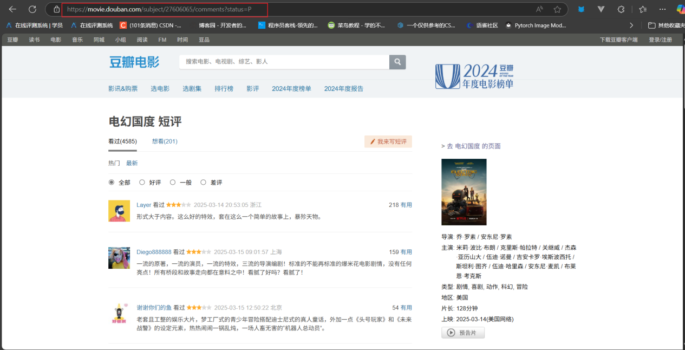Open the 在线评测系统 | 学员 bookmark
Viewport: 685px width, 350px height.
pyautogui.click(x=34, y=25)
